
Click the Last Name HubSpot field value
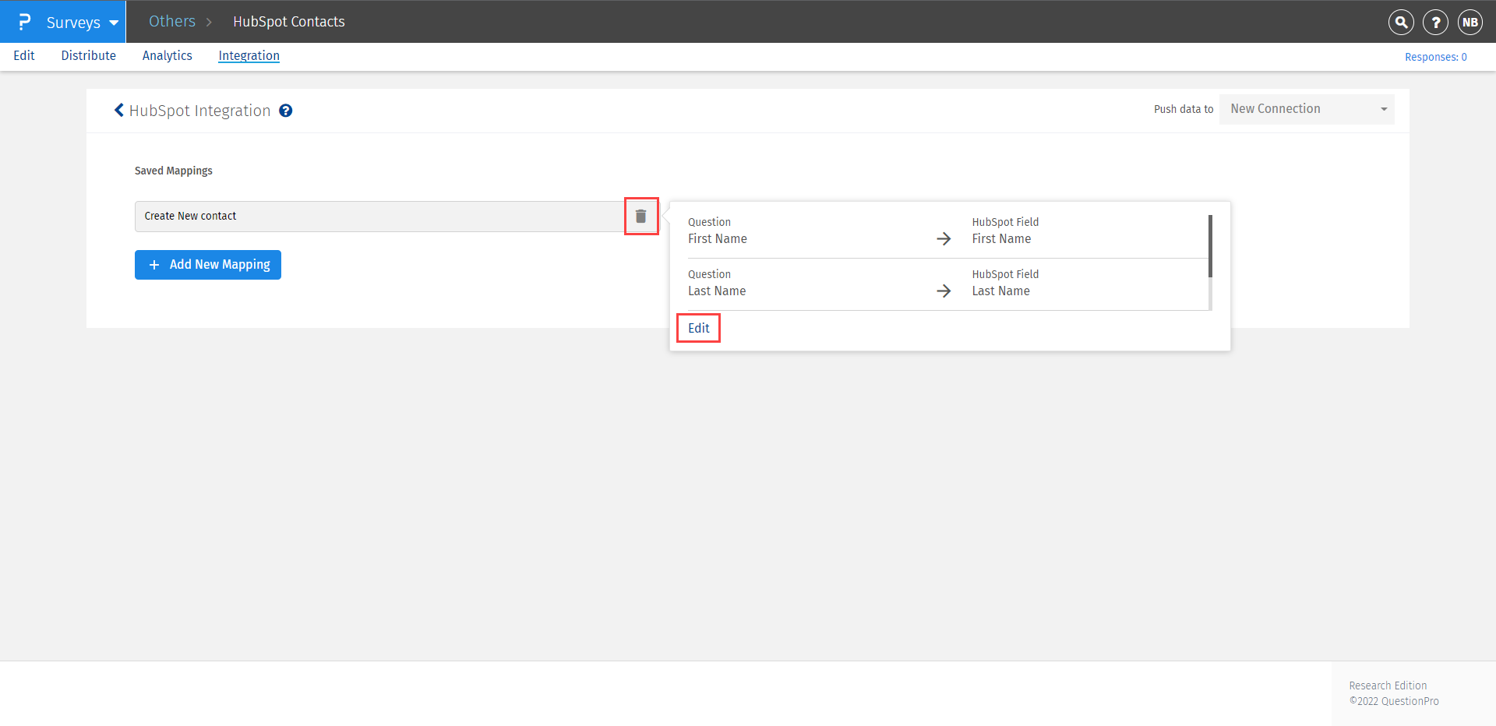1001,291
